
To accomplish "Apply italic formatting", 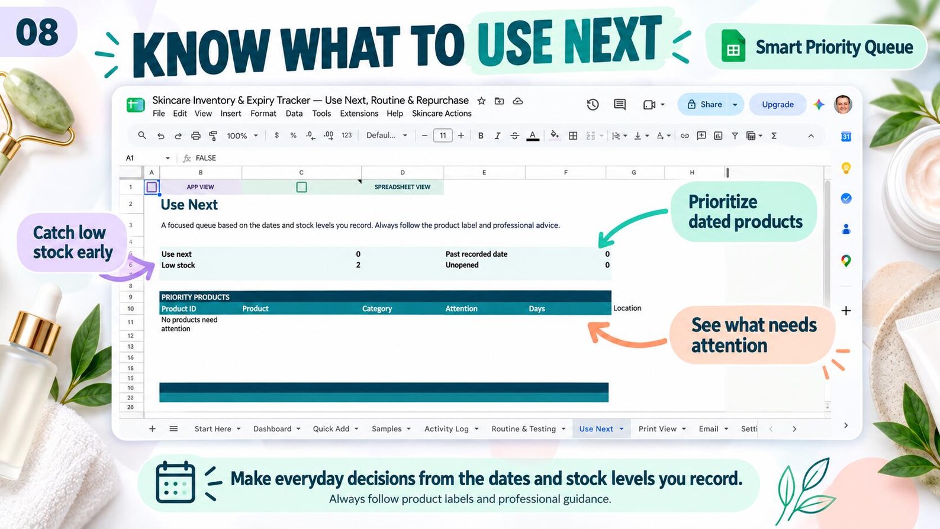I will coord(497,136).
